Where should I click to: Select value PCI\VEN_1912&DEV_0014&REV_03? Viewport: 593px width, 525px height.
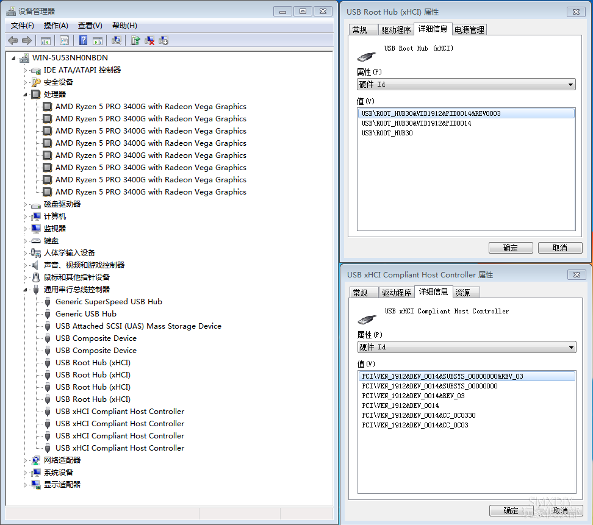pos(414,396)
